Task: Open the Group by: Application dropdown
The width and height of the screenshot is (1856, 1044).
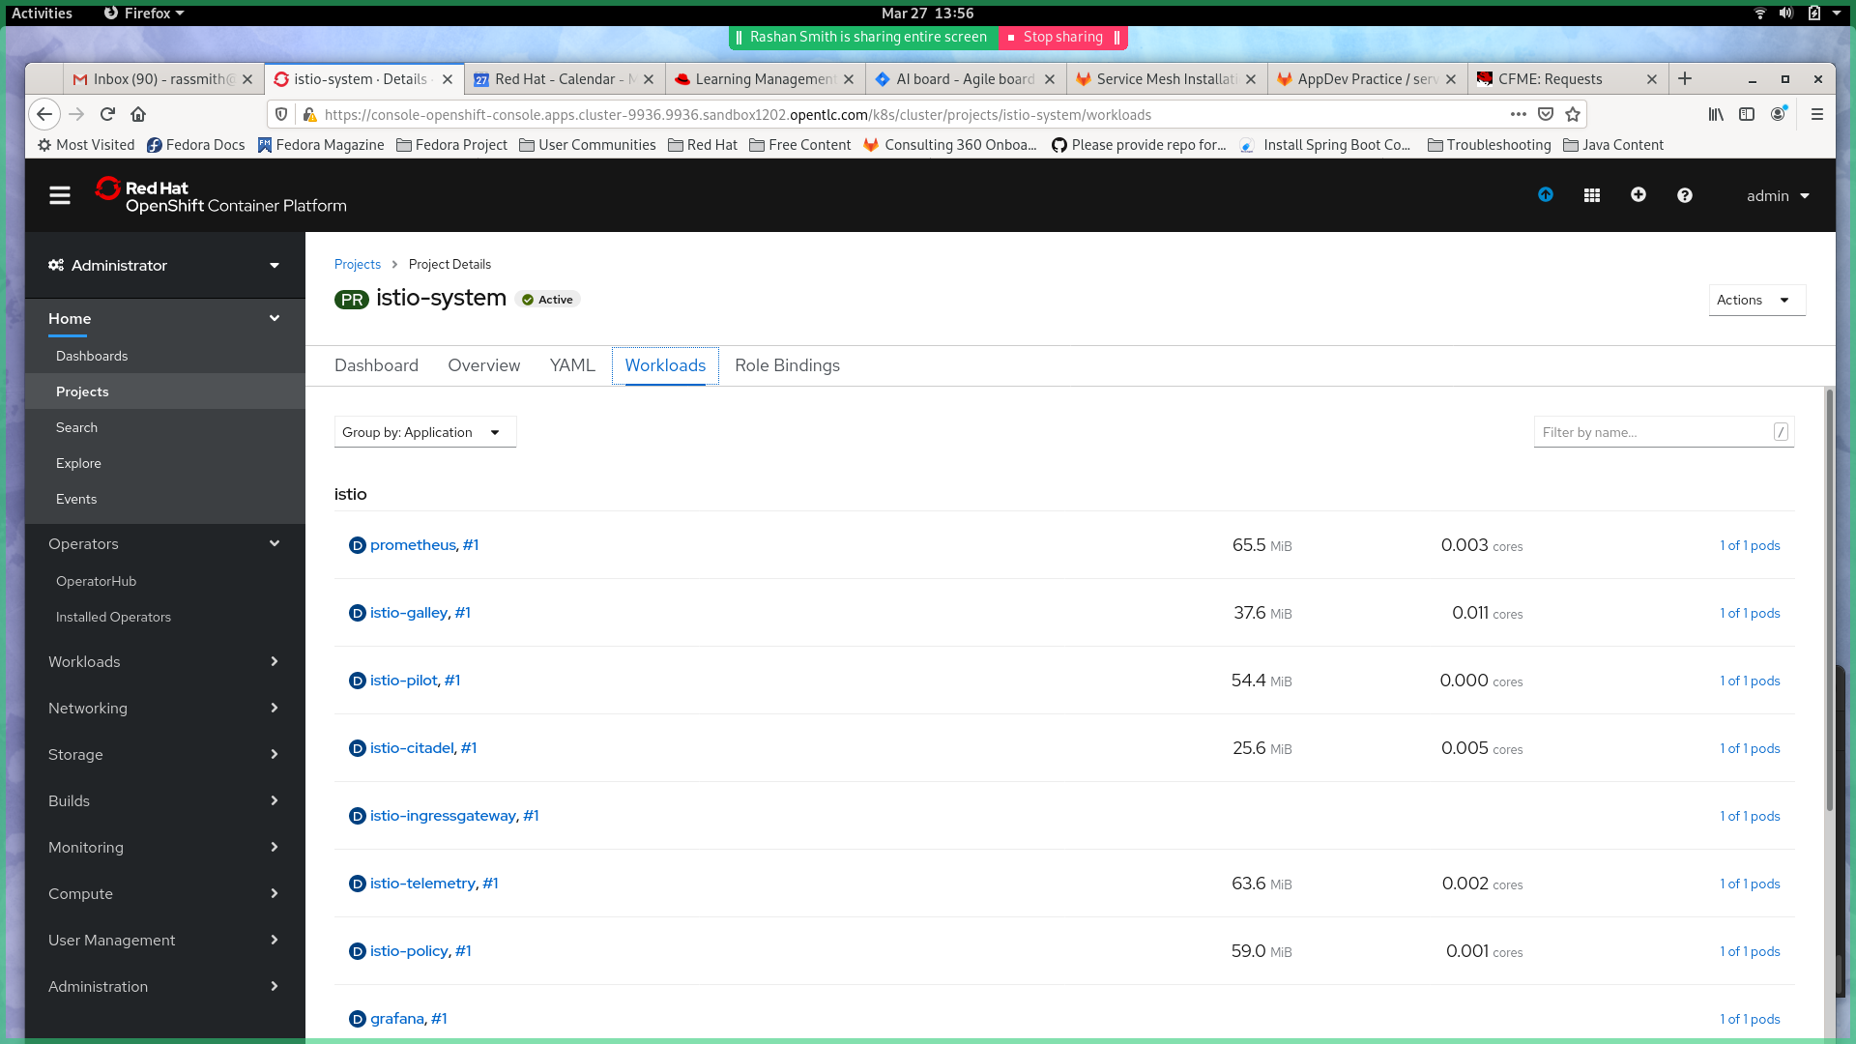Action: [424, 432]
